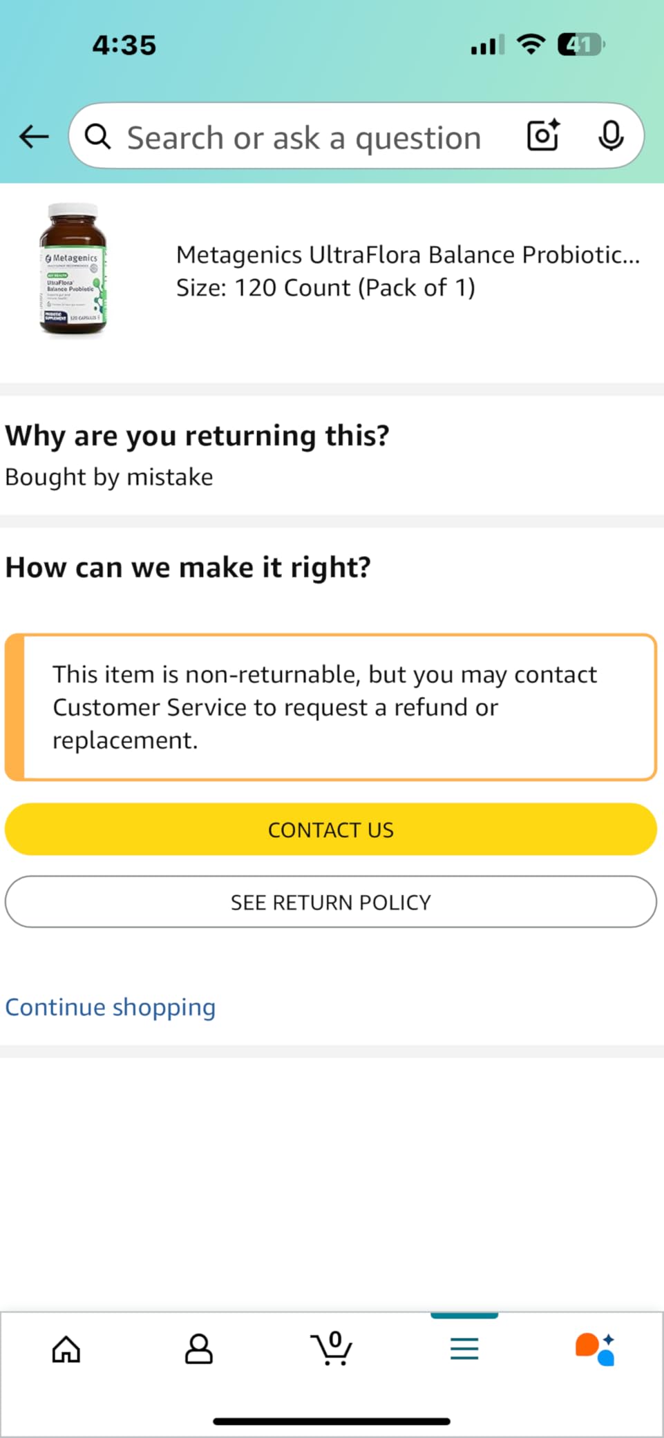Launch the Rufus AI assistant icon

tap(596, 1348)
